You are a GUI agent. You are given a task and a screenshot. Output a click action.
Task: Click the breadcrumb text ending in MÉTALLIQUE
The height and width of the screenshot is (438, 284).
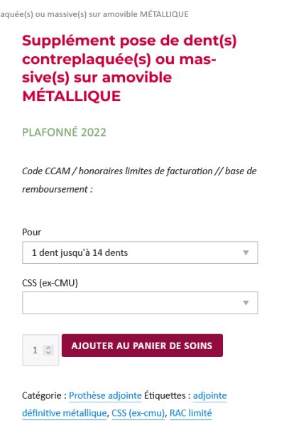click(x=94, y=14)
